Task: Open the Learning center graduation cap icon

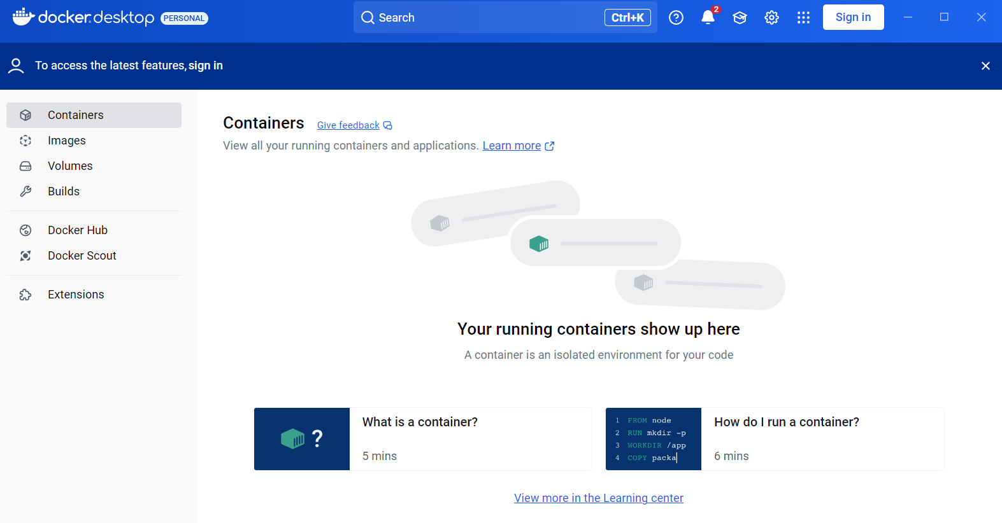Action: pos(740,18)
